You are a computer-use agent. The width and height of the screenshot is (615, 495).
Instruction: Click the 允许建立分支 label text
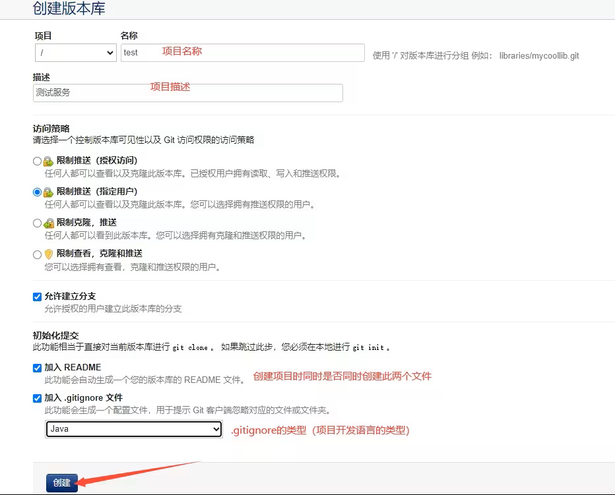point(70,297)
